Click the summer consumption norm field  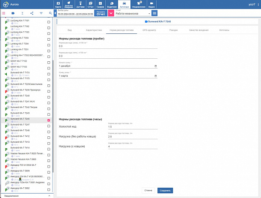point(108,56)
